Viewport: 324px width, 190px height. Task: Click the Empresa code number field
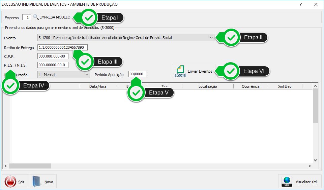click(x=27, y=17)
